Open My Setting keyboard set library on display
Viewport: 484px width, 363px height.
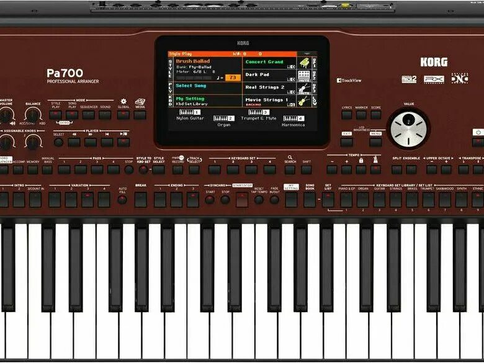pyautogui.click(x=208, y=101)
